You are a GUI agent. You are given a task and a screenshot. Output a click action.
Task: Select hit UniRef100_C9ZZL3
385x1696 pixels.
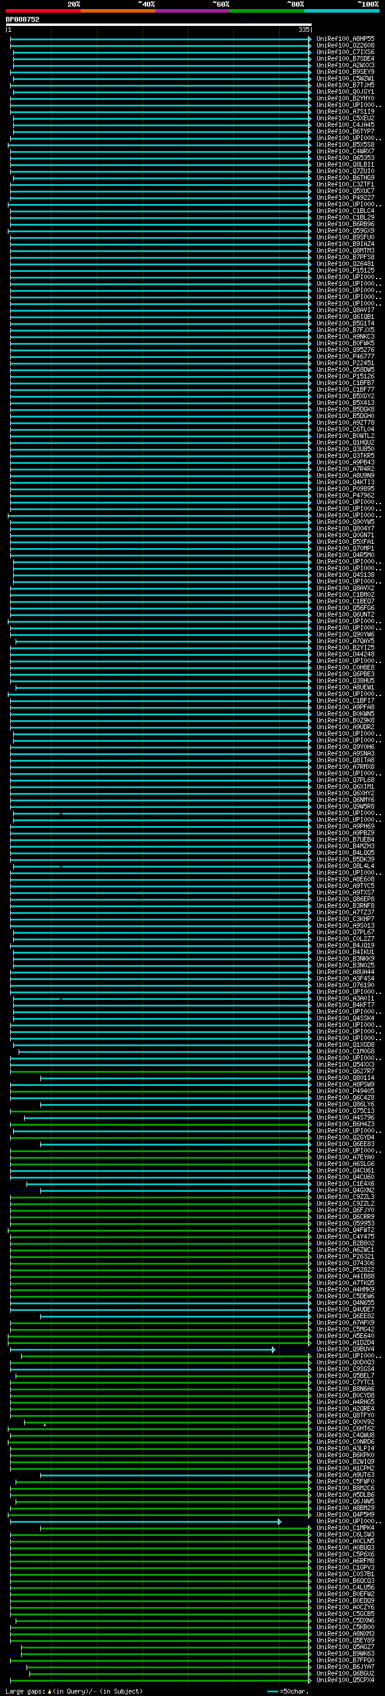345,1197
